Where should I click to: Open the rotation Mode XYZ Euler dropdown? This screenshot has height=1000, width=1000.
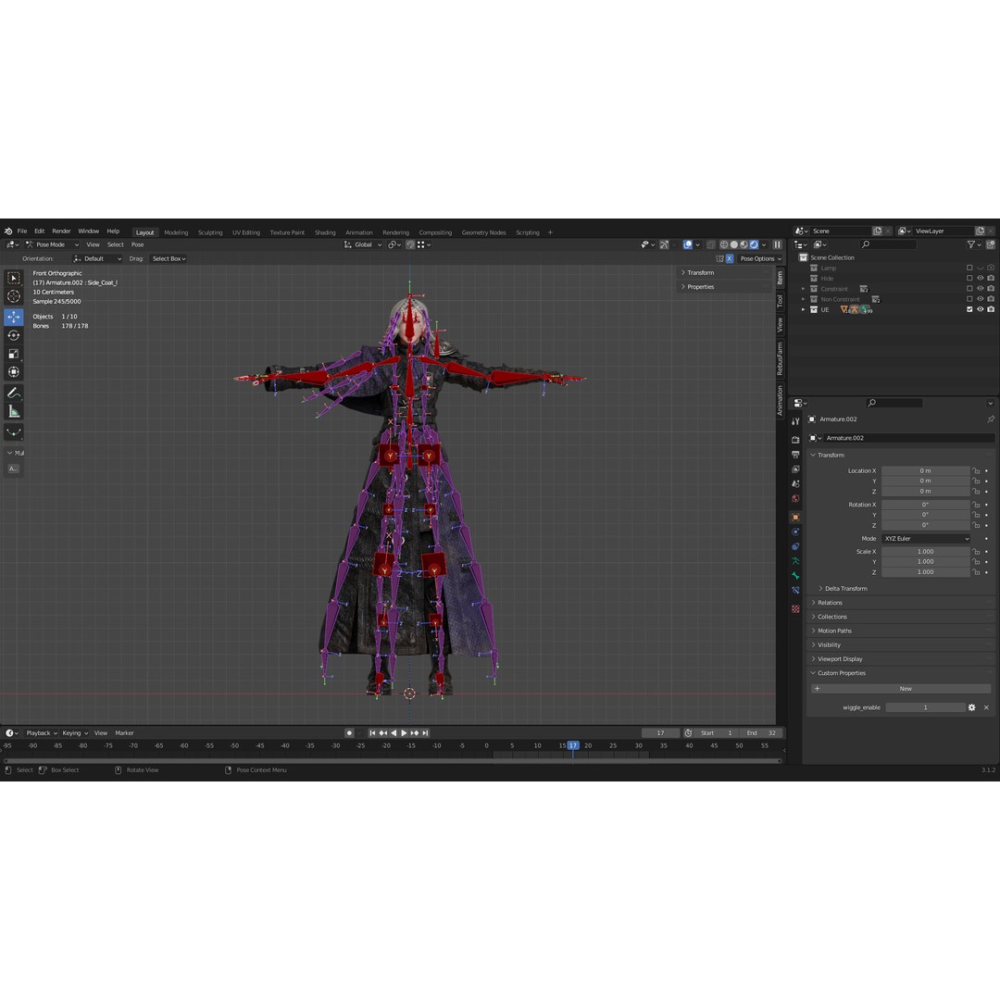coord(926,538)
